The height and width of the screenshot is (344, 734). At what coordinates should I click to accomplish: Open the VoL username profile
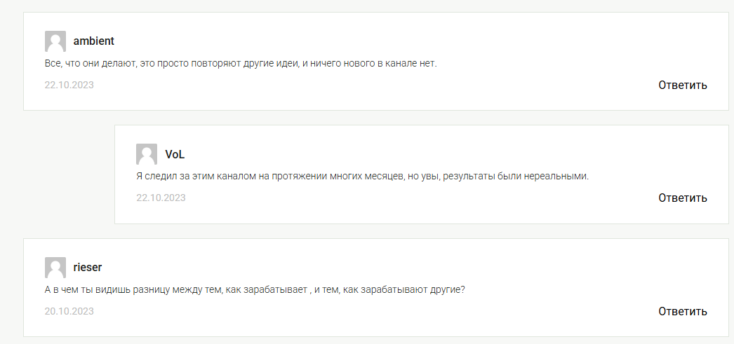tap(175, 154)
